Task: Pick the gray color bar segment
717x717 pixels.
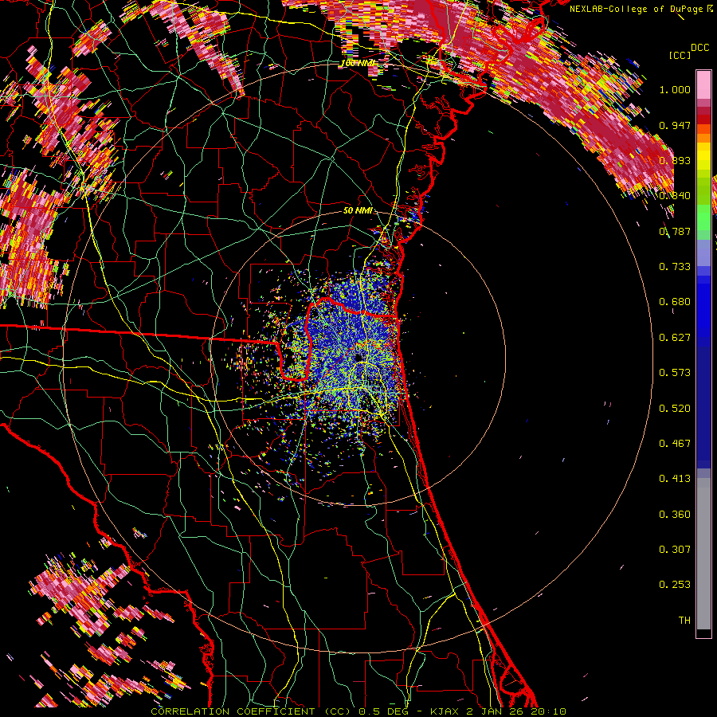Action: (703, 554)
